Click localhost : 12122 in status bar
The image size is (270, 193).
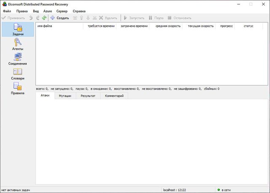[174, 190]
